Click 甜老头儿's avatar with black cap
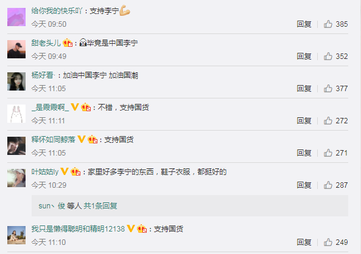This screenshot has height=254, width=361. 16,49
